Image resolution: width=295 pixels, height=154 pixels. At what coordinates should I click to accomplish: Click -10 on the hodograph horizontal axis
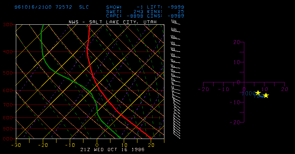[223, 90]
